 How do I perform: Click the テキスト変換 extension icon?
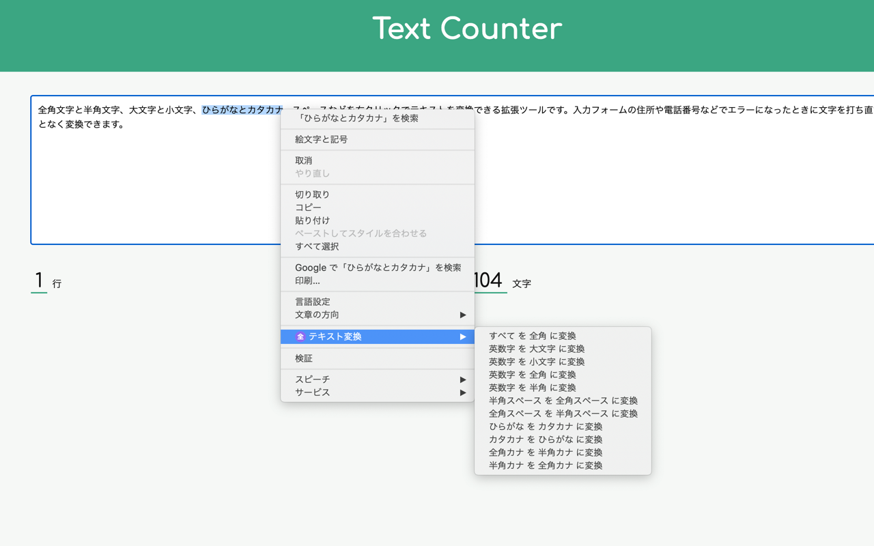coord(300,336)
